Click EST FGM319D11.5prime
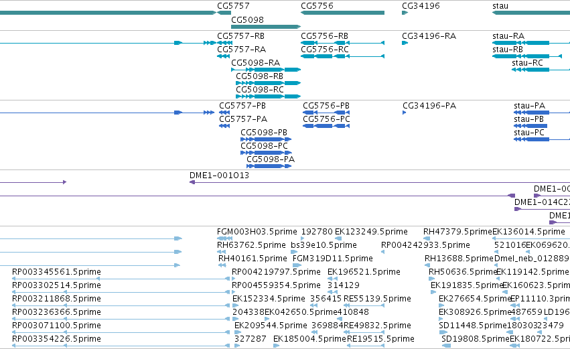 (333, 259)
